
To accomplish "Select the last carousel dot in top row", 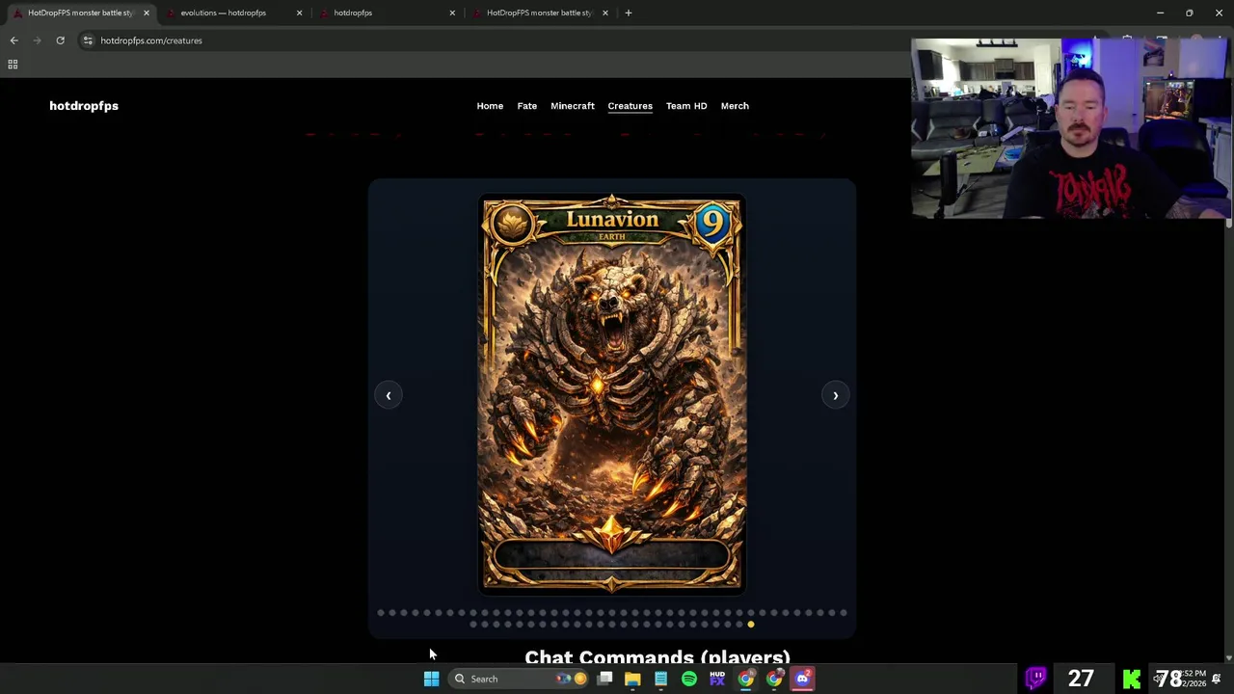I will coord(844,612).
